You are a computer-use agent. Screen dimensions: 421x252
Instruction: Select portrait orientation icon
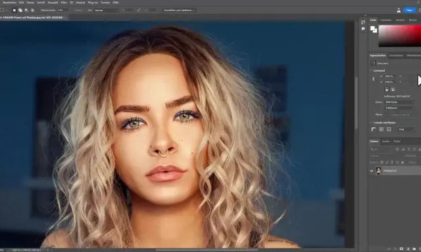(x=387, y=89)
